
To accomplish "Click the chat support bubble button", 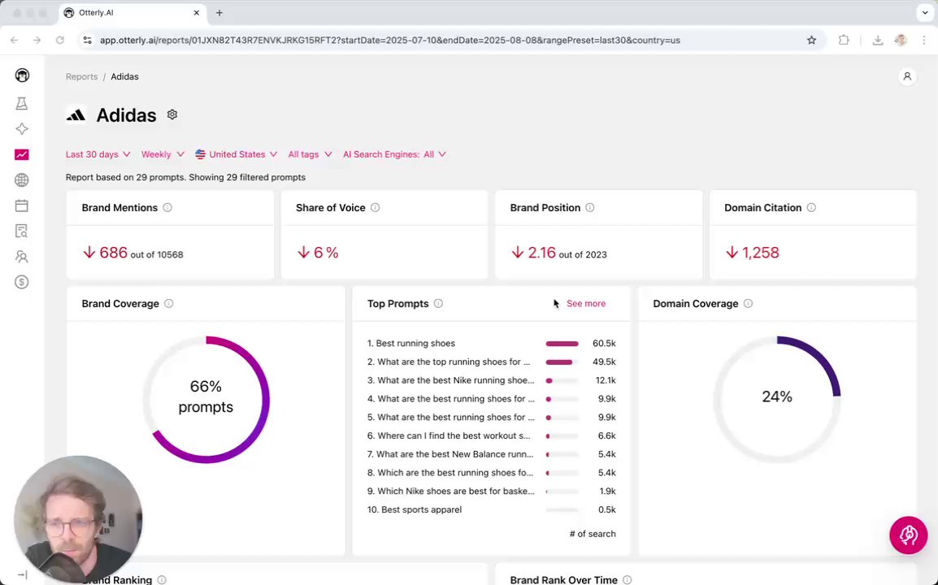I will tap(908, 535).
